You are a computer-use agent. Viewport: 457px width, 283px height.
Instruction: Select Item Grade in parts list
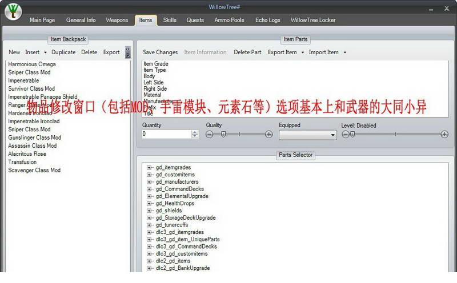[x=155, y=63]
